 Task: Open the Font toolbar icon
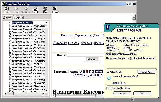(x=36, y=10)
